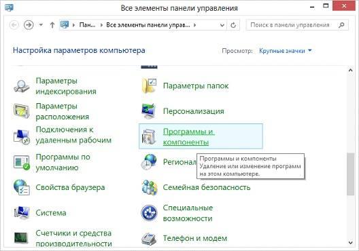
Task: Open the Folder Options icon (Параметры папок)
Action: tap(150, 86)
